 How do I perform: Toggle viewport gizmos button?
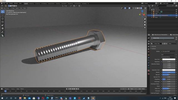click(125, 8)
